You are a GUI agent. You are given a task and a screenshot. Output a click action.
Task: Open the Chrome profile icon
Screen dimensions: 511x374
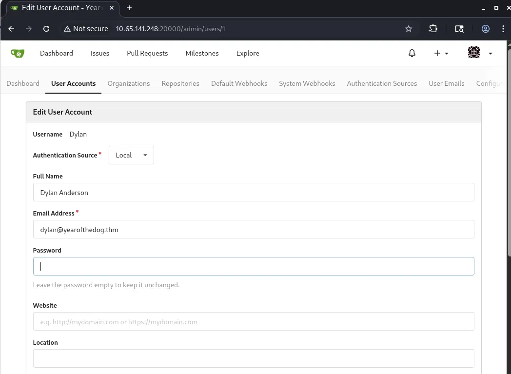(485, 29)
